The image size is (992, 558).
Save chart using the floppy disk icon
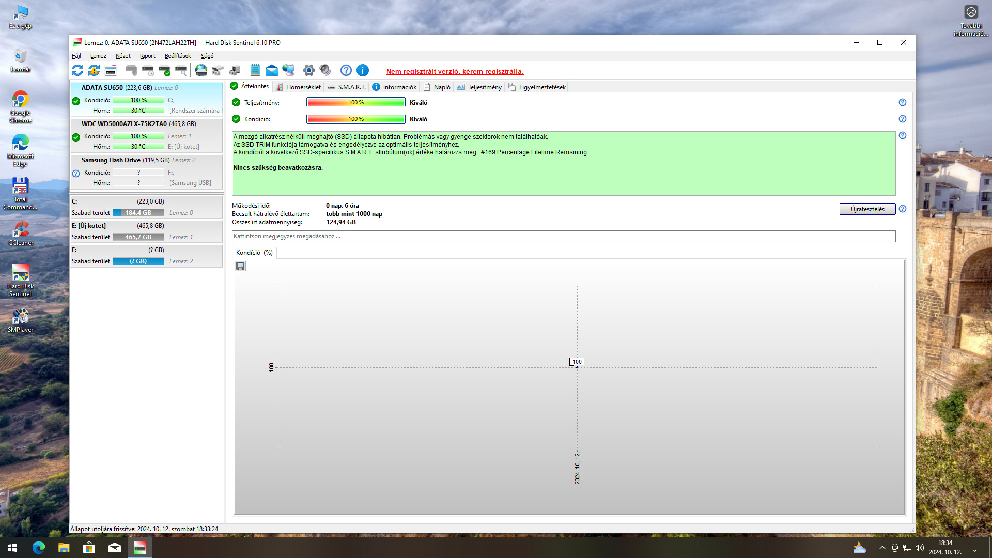pos(240,266)
